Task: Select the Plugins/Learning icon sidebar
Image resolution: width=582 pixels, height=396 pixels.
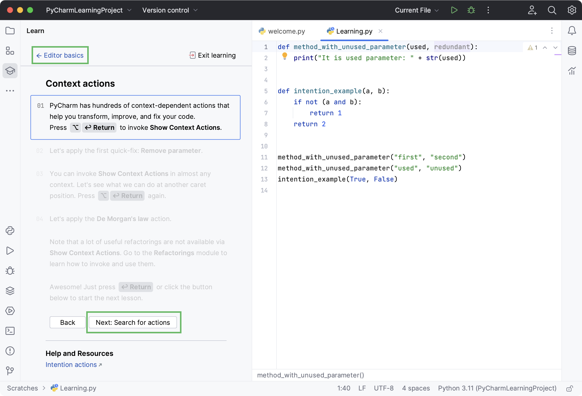Action: 10,71
